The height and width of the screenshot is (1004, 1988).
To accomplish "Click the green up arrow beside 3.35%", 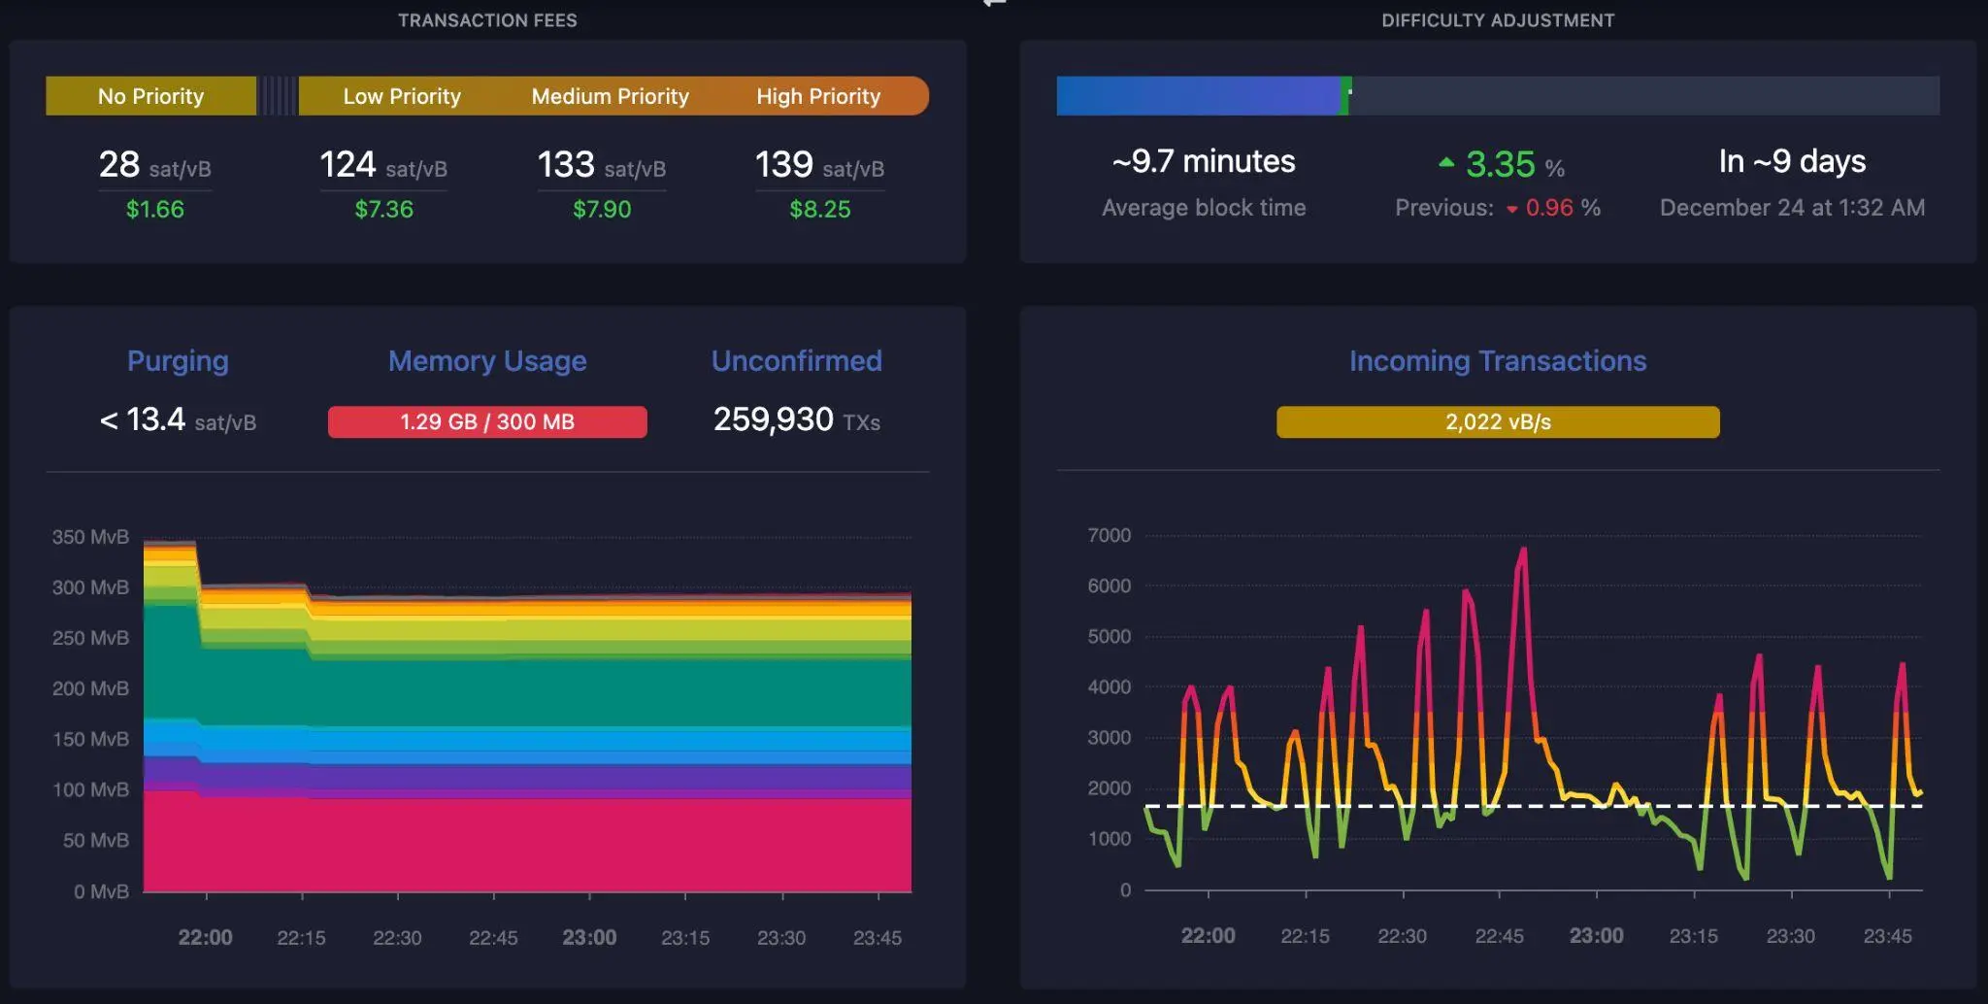I will (1446, 163).
